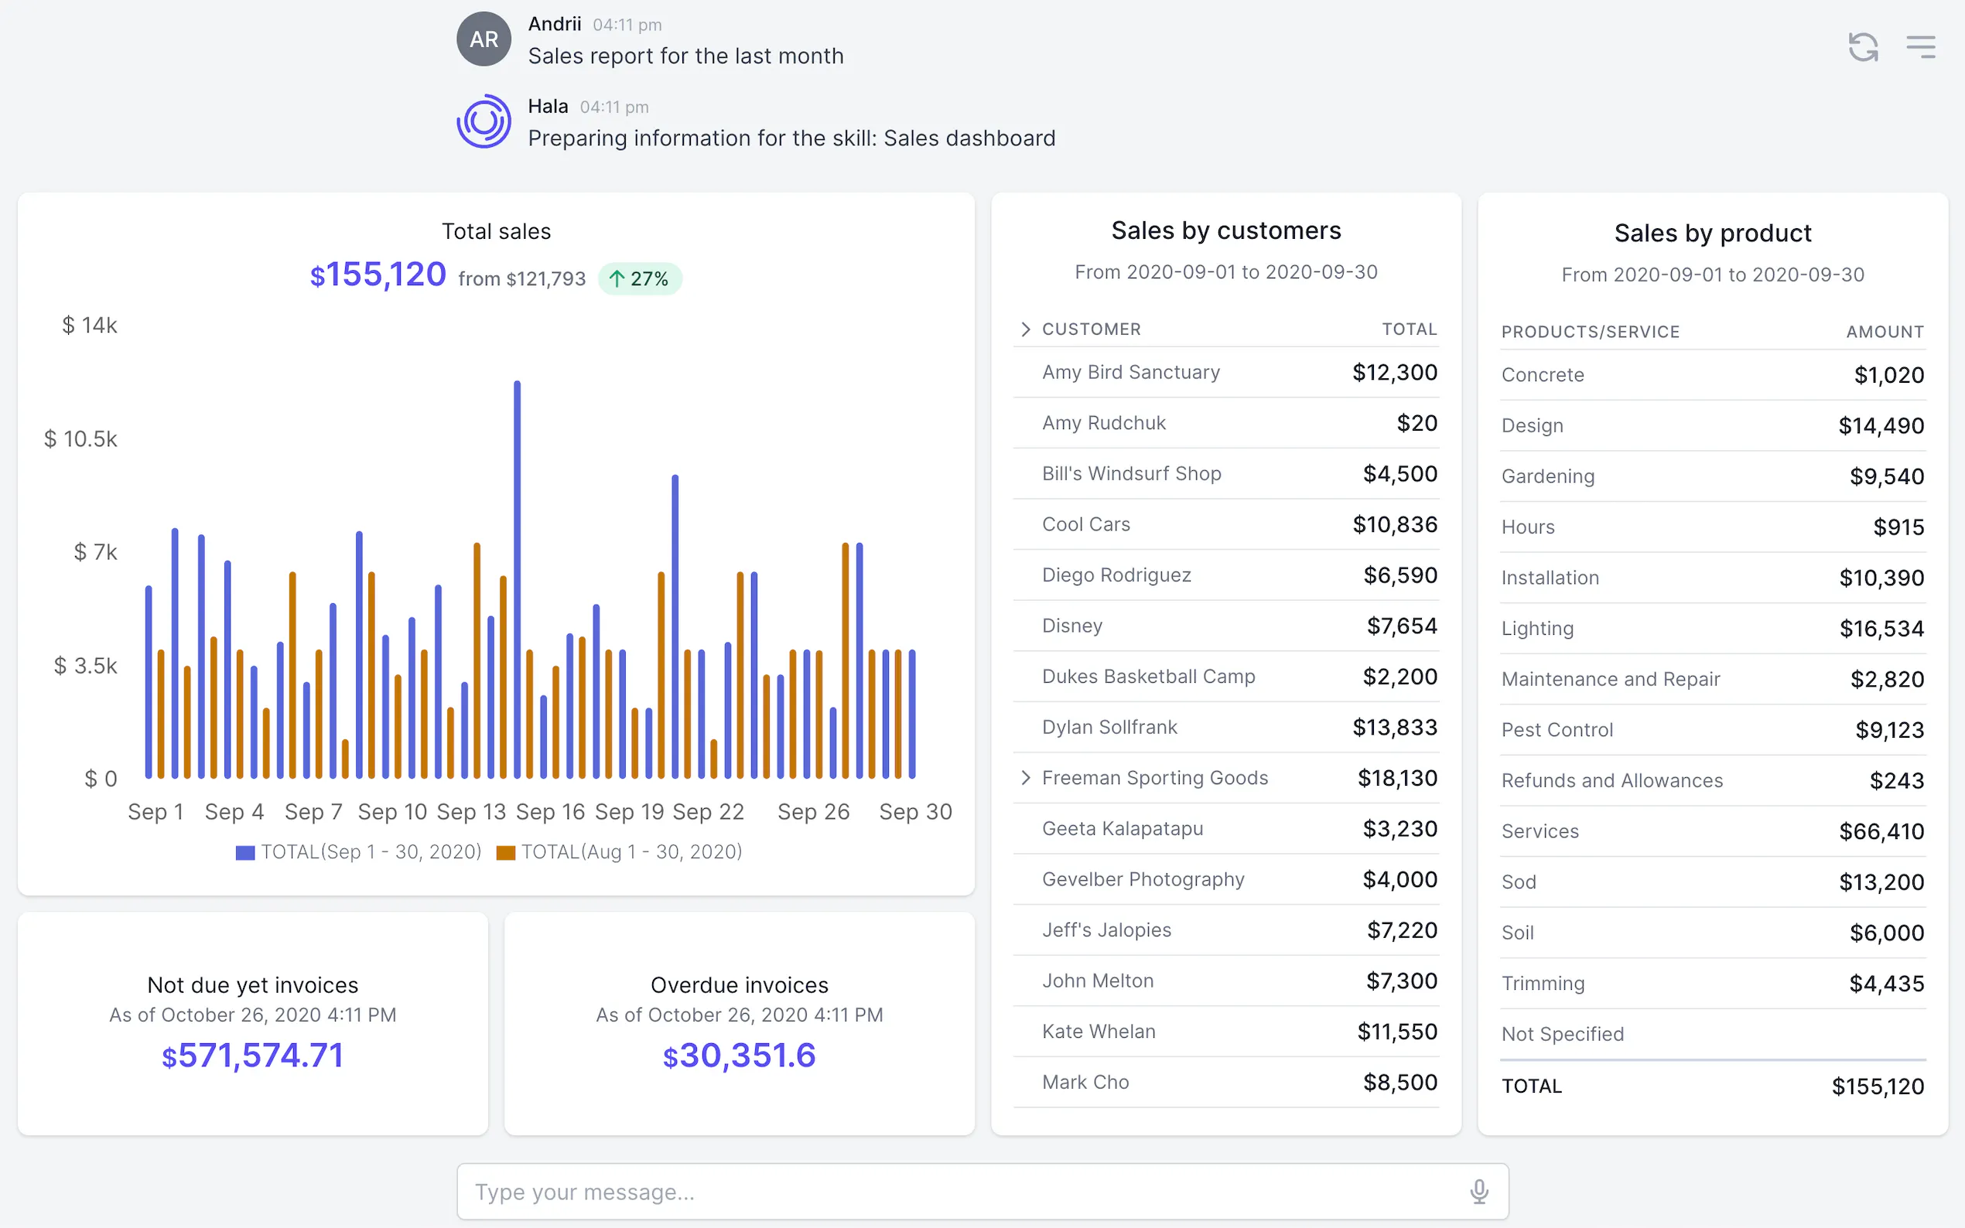Click the $30,351.6 overdue invoices amount
The image size is (1965, 1228).
(740, 1055)
